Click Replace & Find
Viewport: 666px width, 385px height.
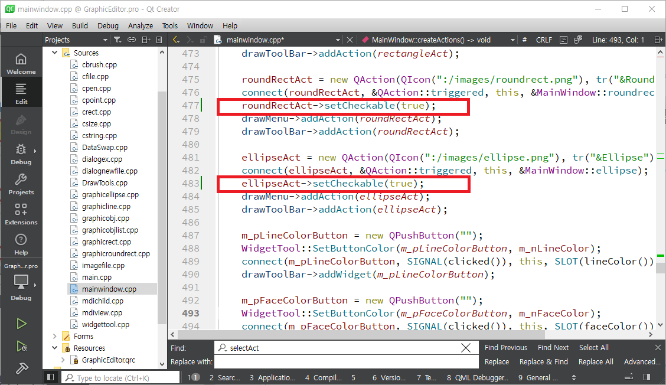pyautogui.click(x=544, y=361)
